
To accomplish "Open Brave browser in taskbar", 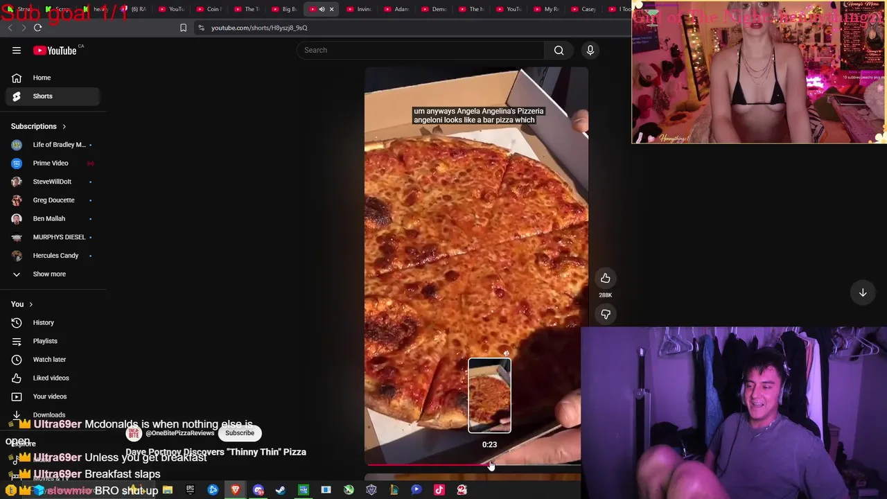I will click(x=236, y=490).
